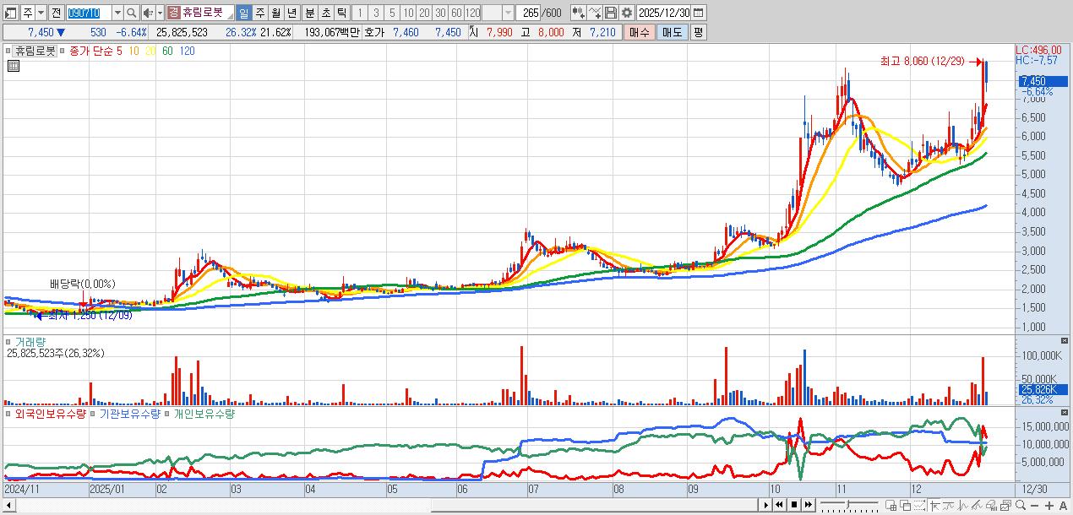The image size is (1073, 515).
Task: Choose the 1 interval button
Action: tap(360, 13)
